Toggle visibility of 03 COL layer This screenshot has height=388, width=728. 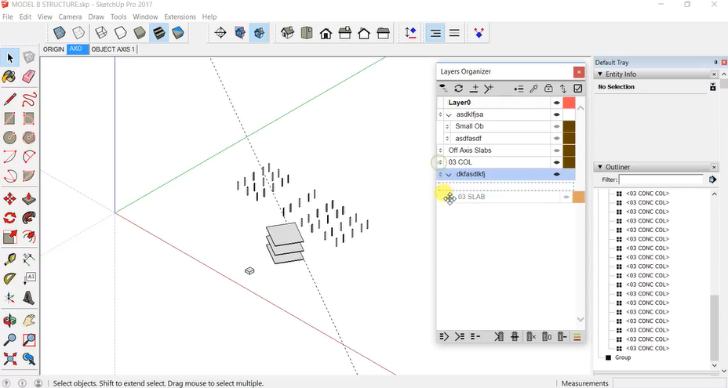(x=556, y=162)
